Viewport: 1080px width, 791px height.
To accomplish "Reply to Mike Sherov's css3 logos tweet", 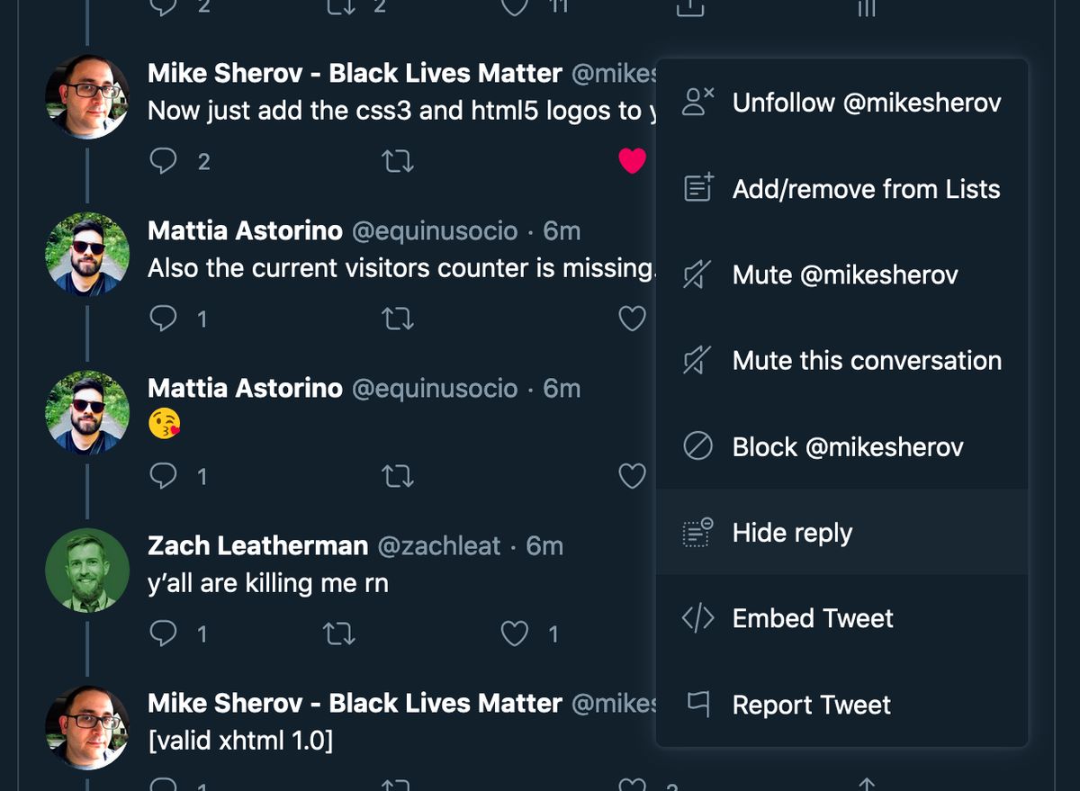I will [x=163, y=161].
